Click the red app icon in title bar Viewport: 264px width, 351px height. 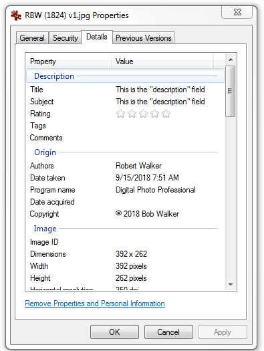tap(16, 15)
